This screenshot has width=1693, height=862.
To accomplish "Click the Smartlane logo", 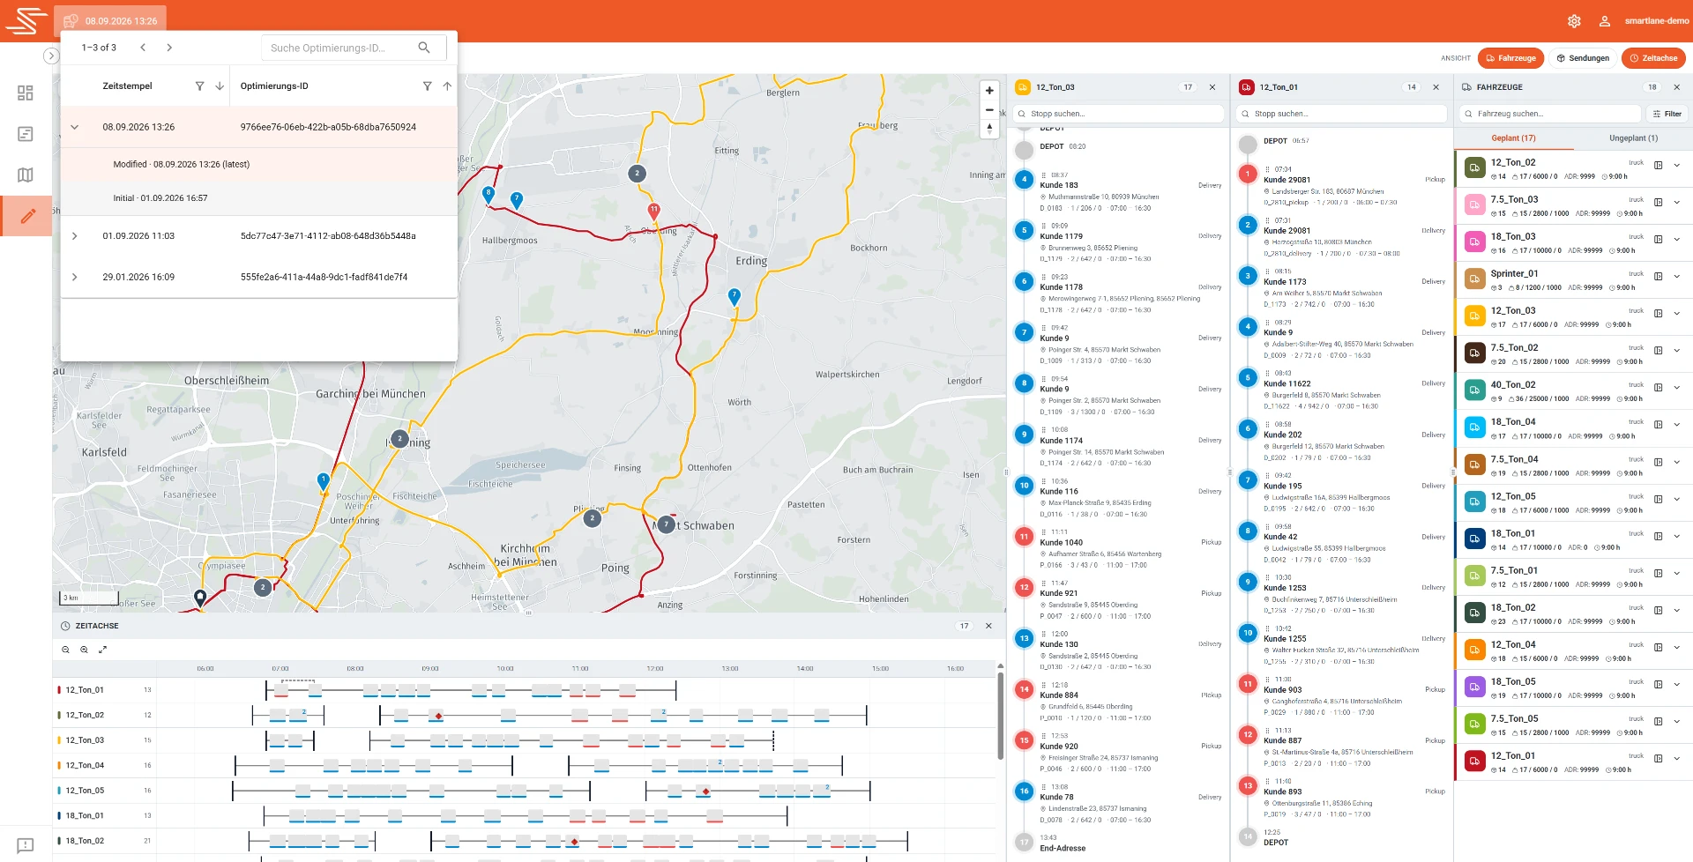I will (26, 20).
